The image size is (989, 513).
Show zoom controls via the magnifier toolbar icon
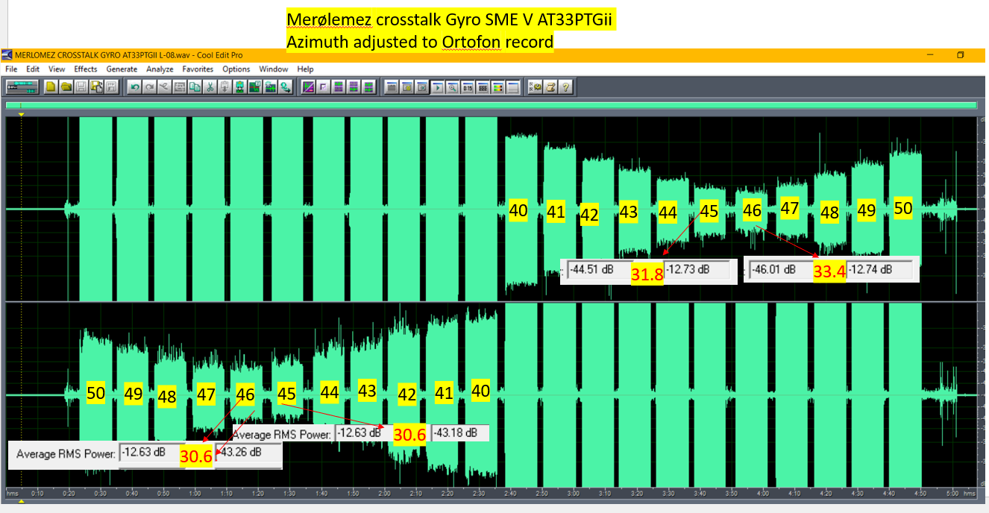(x=452, y=87)
